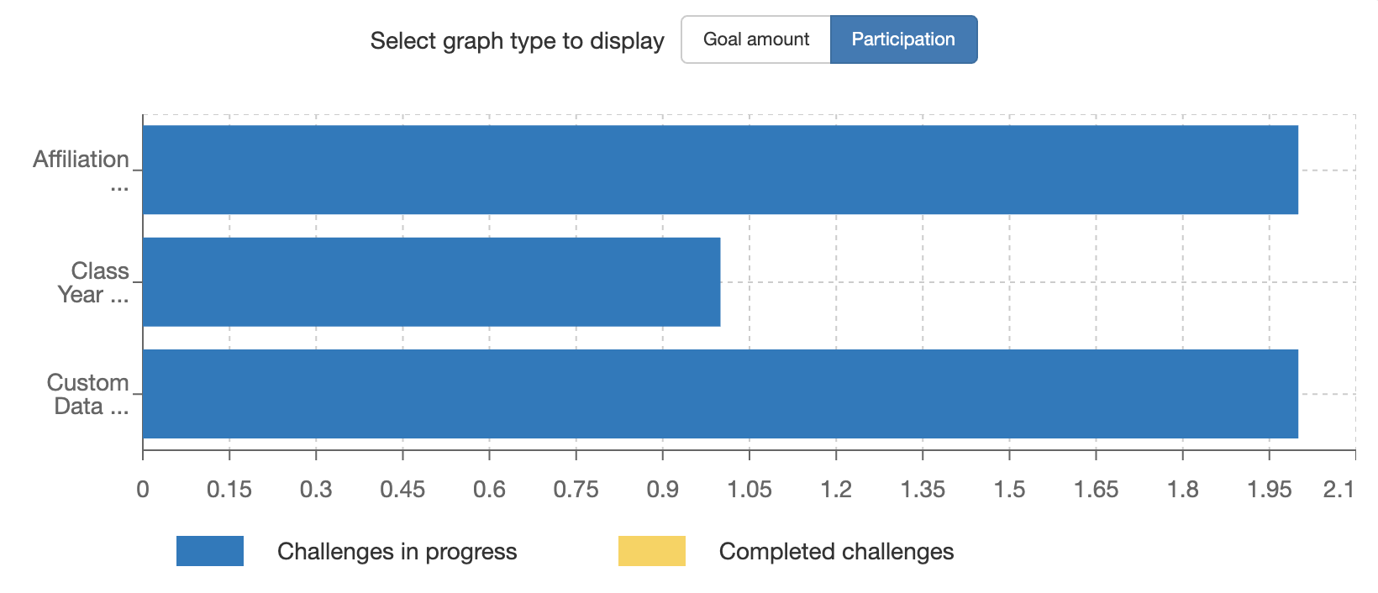Click the 2.1 x-axis tick label
Image resolution: width=1378 pixels, height=593 pixels.
coord(1339,490)
